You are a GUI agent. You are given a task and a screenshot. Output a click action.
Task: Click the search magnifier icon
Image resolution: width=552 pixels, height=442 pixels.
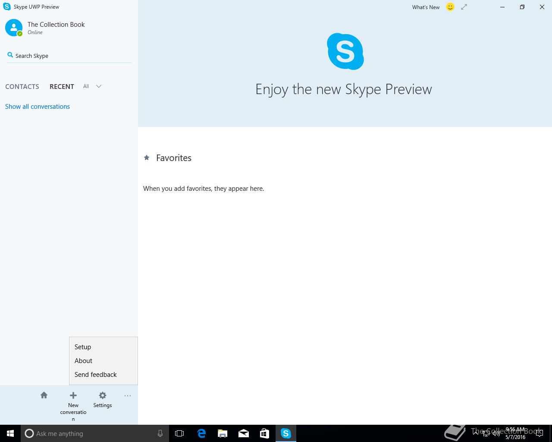pos(10,55)
